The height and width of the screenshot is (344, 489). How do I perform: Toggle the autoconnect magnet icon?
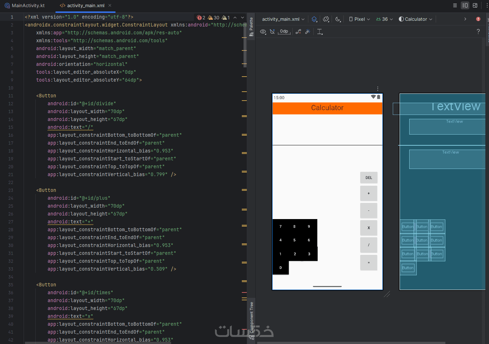[272, 32]
